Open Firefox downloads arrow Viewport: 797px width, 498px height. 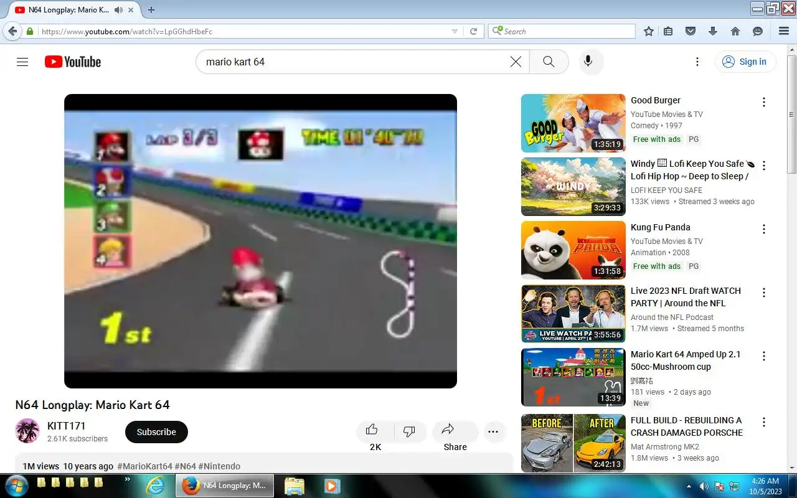coord(713,31)
